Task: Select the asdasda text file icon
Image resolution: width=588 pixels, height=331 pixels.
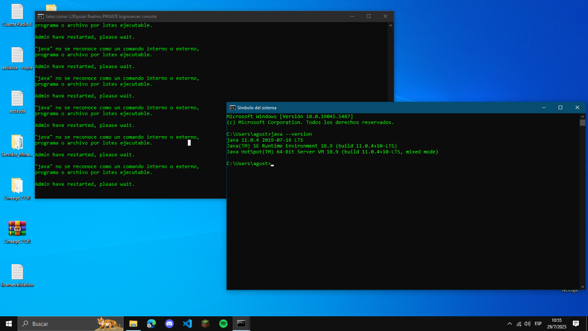Action: click(17, 102)
